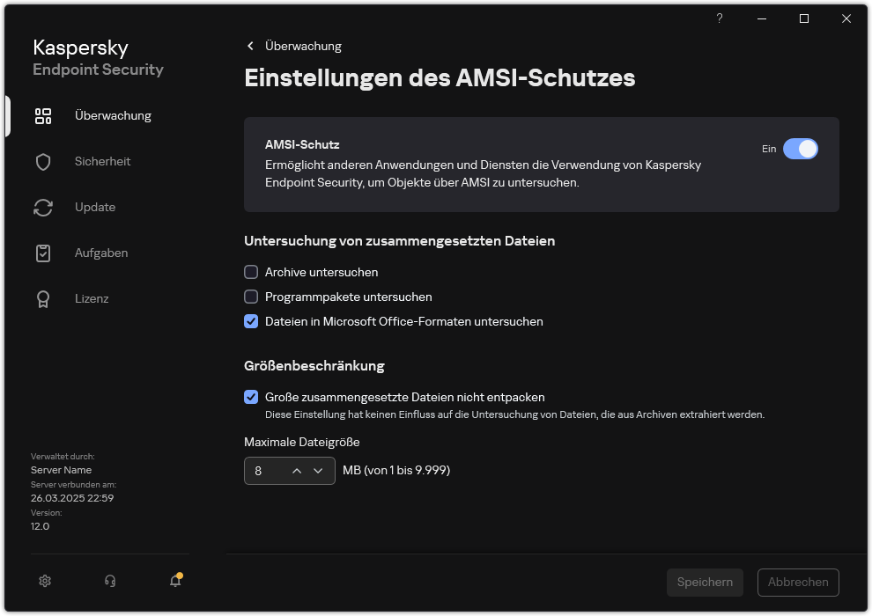Check Programmpakete untersuchen
Image resolution: width=872 pixels, height=616 pixels.
click(x=251, y=297)
